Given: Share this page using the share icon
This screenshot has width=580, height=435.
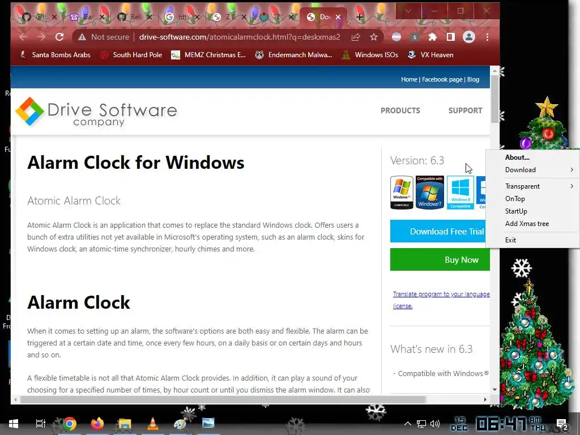Looking at the screenshot, I should pos(356,37).
